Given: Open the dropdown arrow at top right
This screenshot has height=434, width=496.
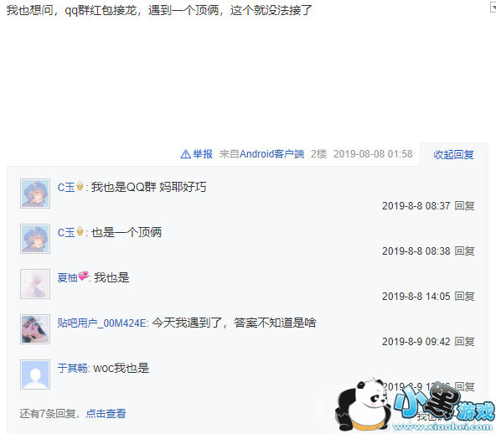Looking at the screenshot, I should point(493,7).
